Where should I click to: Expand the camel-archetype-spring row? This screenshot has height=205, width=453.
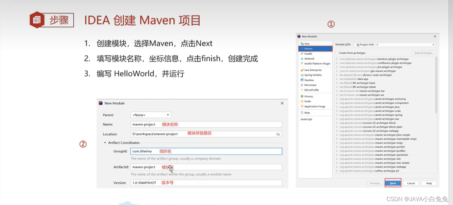click(x=337, y=115)
